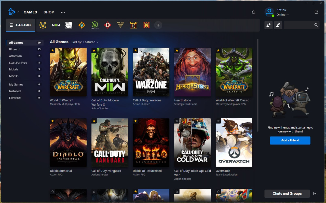Collapse the social panel arrow
The width and height of the screenshot is (326, 203).
(x=315, y=194)
